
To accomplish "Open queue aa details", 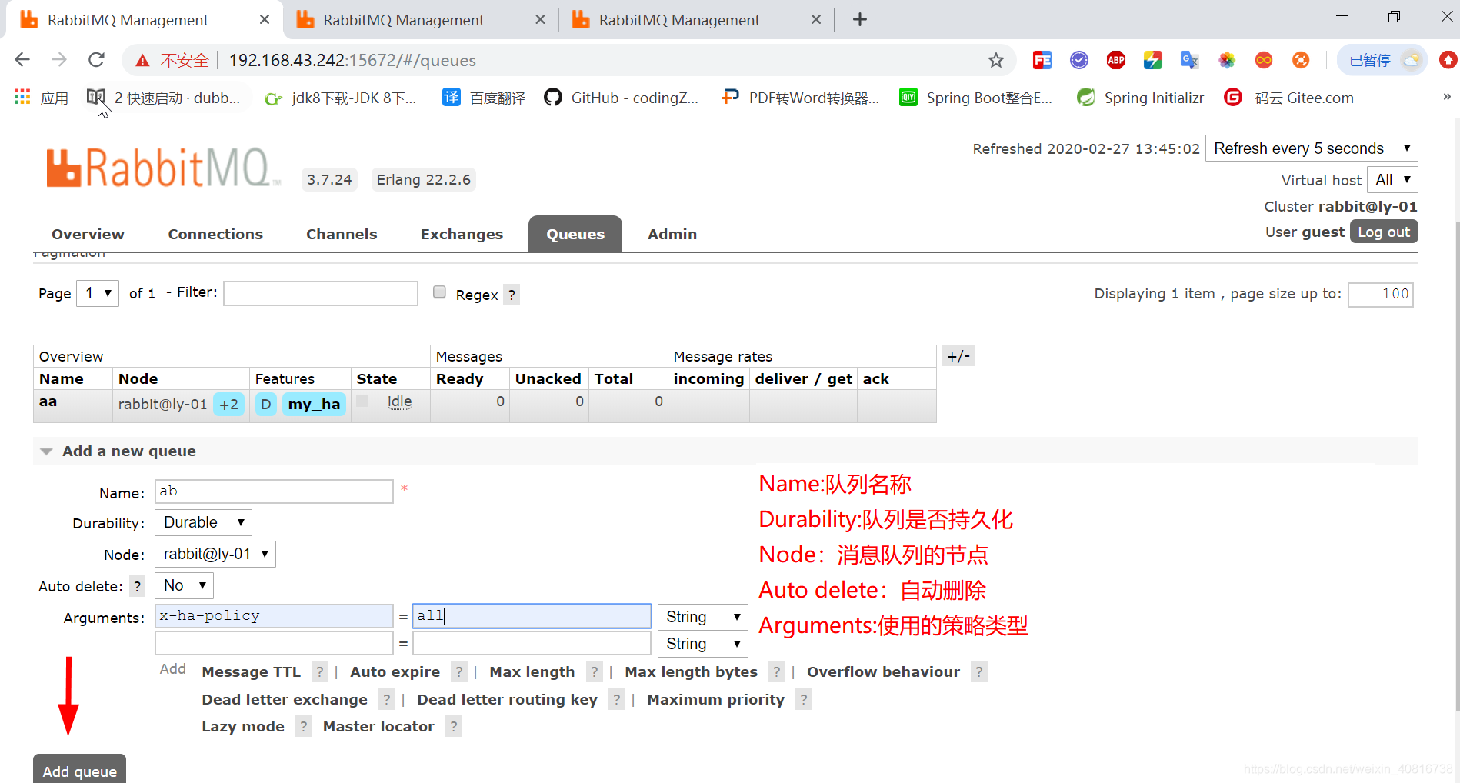I will [x=48, y=401].
